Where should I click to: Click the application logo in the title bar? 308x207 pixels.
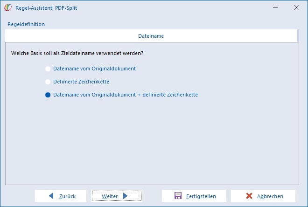(x=8, y=7)
